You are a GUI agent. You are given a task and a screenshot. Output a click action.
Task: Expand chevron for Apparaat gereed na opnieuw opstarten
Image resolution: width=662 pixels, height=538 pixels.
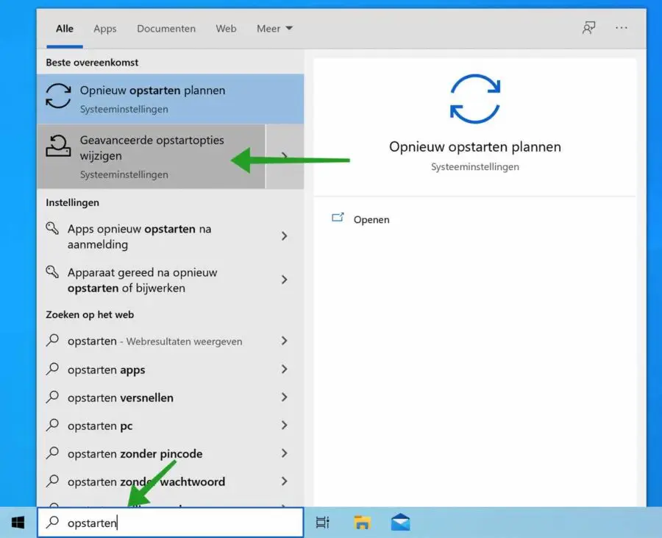[285, 280]
